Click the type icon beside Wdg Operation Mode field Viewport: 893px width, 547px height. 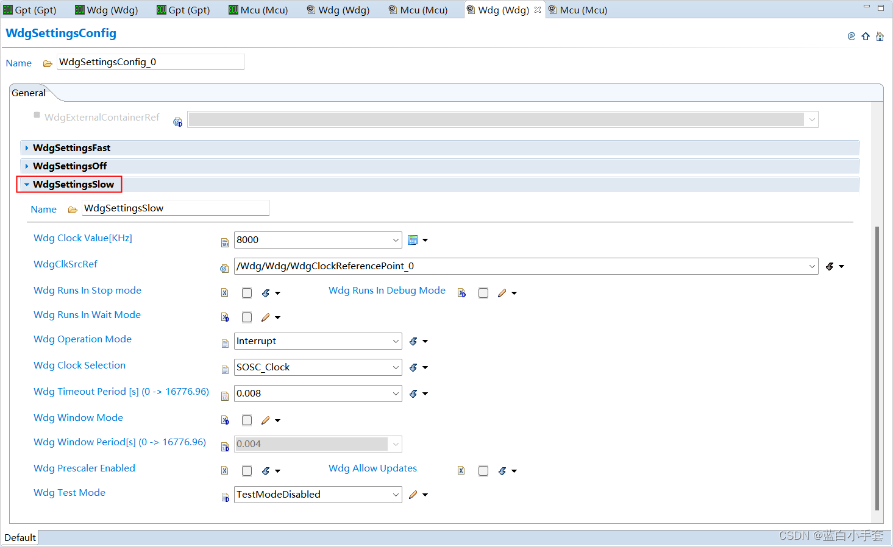(x=225, y=344)
